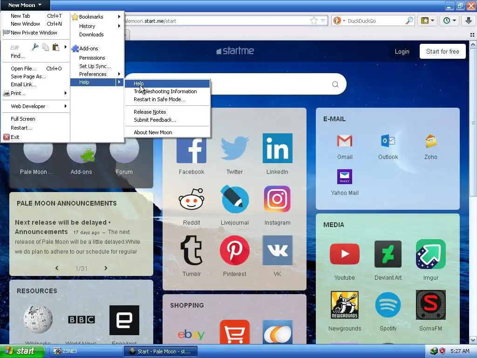Open the BBC World News icon
Viewport: 477px width, 358px height.
point(81,320)
